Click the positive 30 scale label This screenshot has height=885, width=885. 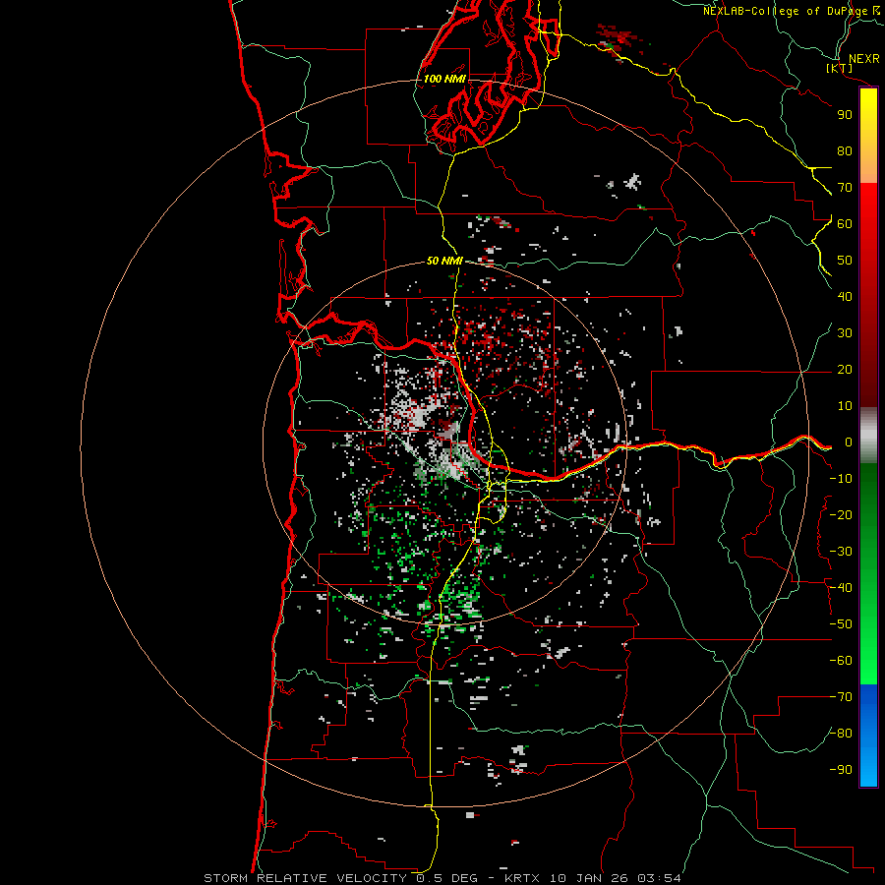tap(845, 333)
